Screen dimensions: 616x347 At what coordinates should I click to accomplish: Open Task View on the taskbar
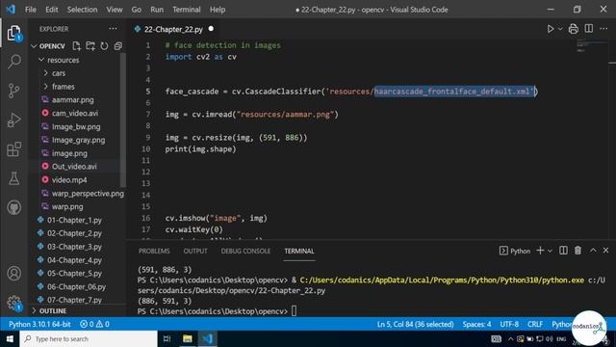[x=167, y=338]
